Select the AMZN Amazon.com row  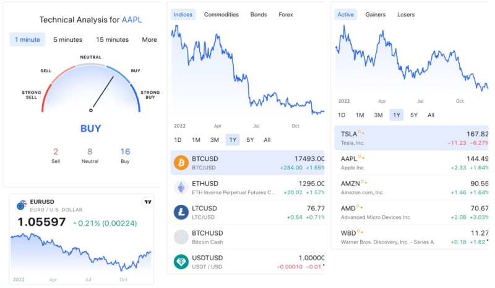click(411, 187)
